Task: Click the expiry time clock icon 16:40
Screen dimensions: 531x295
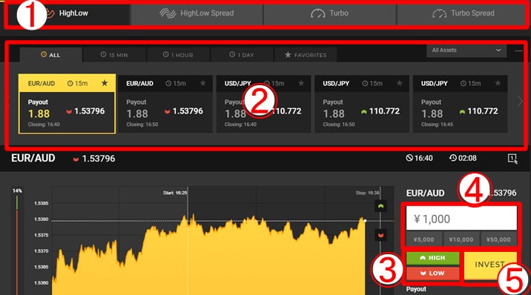Action: coord(409,158)
